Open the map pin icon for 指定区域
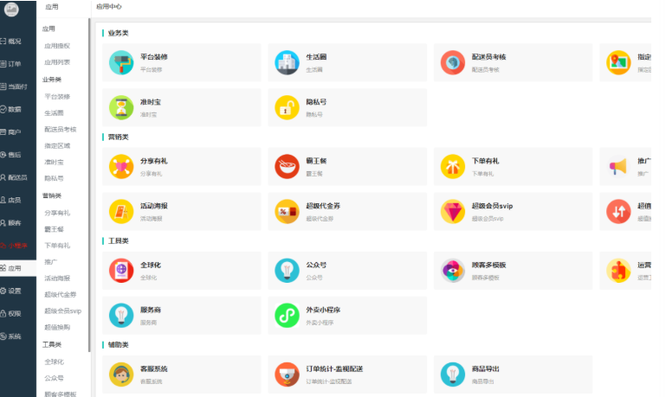The width and height of the screenshot is (666, 397). click(x=618, y=62)
